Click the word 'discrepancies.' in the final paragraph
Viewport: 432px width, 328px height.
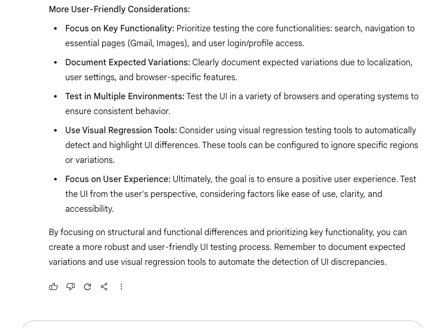[x=358, y=262]
